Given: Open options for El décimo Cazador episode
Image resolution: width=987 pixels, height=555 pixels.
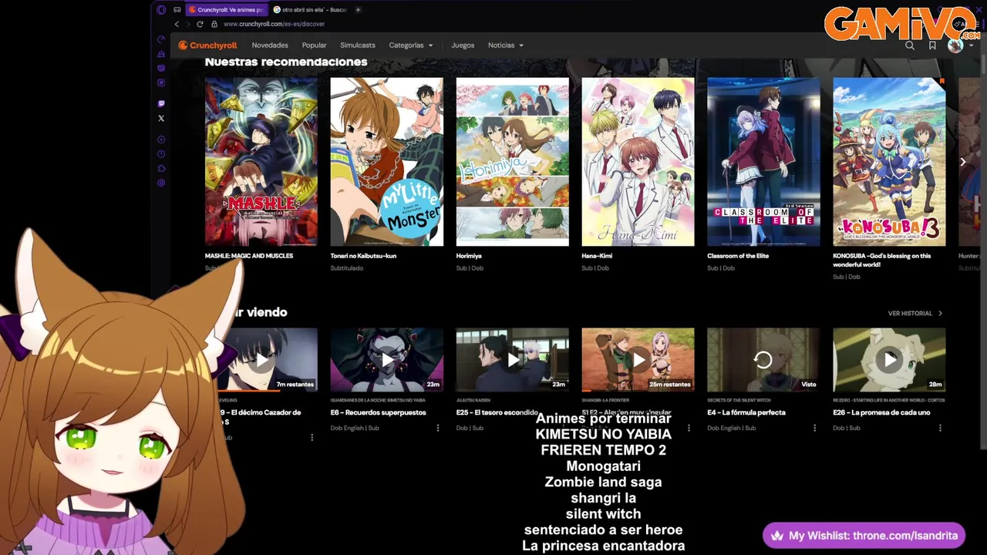Looking at the screenshot, I should click(312, 437).
